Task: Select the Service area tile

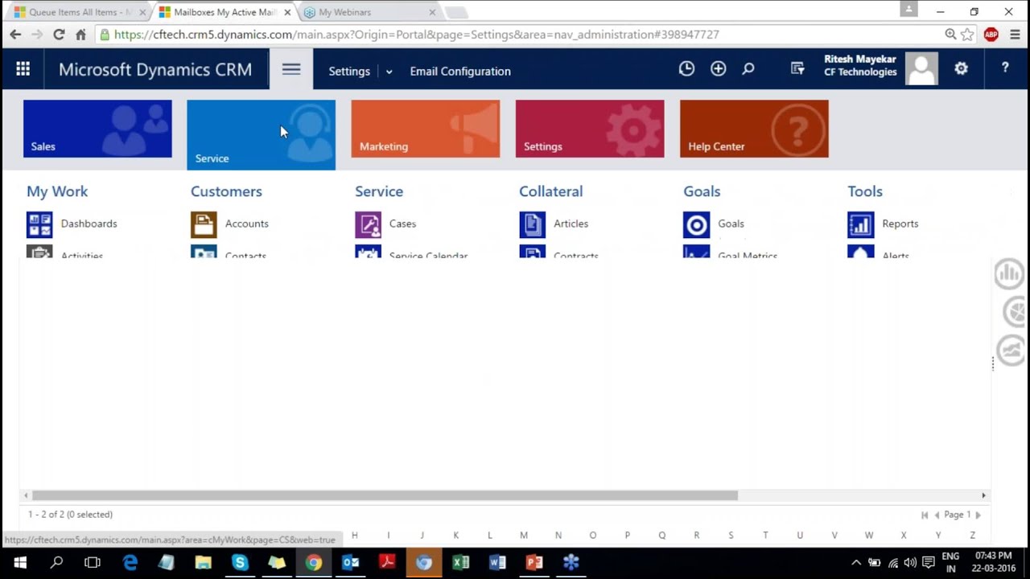Action: click(261, 134)
